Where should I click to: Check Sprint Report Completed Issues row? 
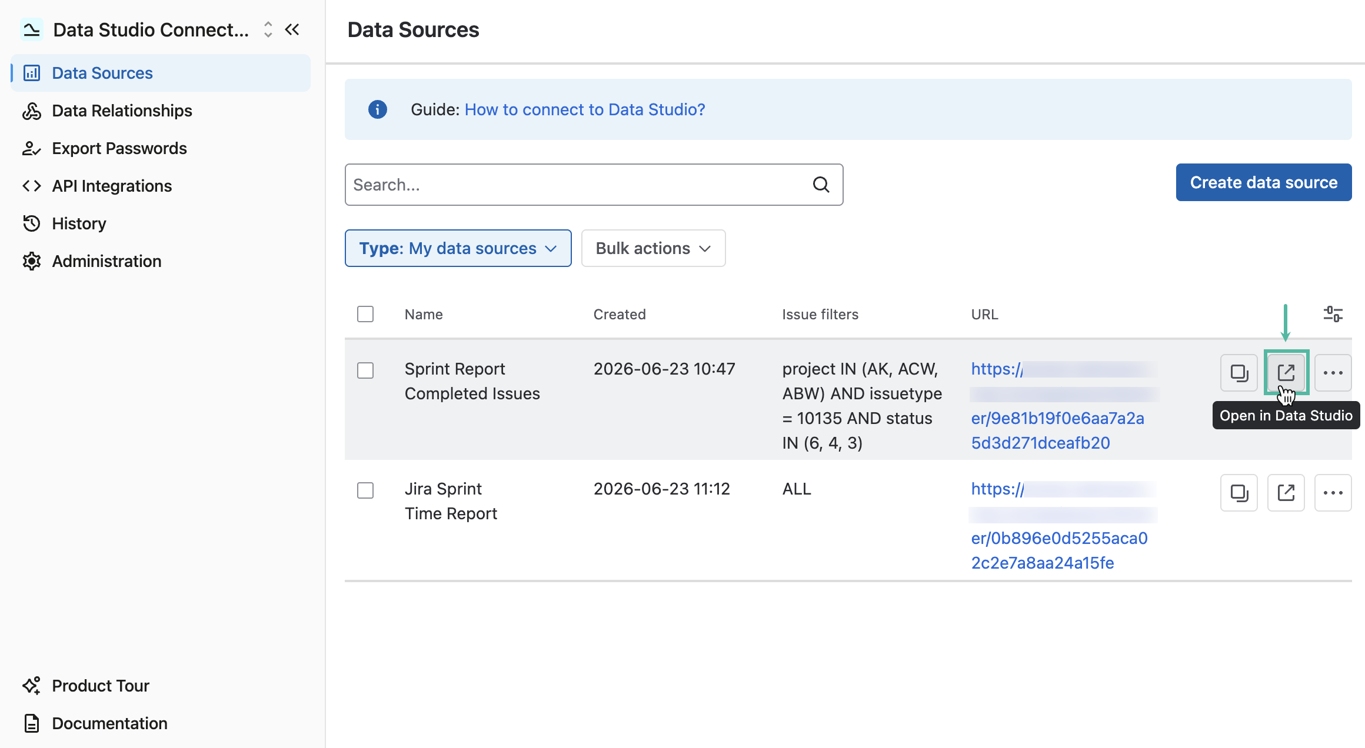click(x=365, y=370)
